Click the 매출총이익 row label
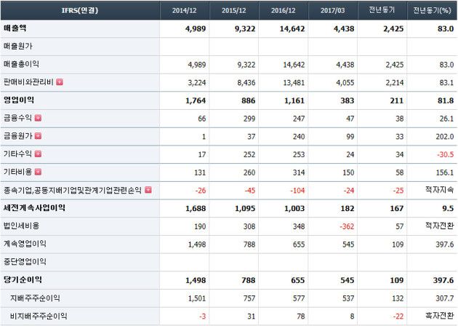The image size is (458, 326). 21,64
